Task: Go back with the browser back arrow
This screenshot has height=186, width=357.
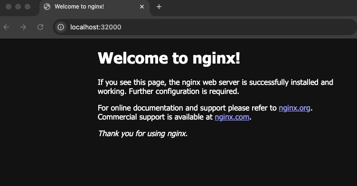Action: 6,27
